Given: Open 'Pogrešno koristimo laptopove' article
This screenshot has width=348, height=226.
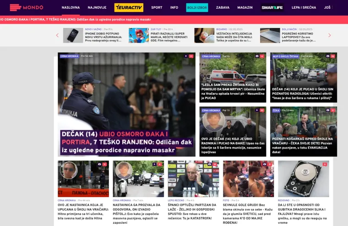Looking at the screenshot, I should tap(299, 37).
